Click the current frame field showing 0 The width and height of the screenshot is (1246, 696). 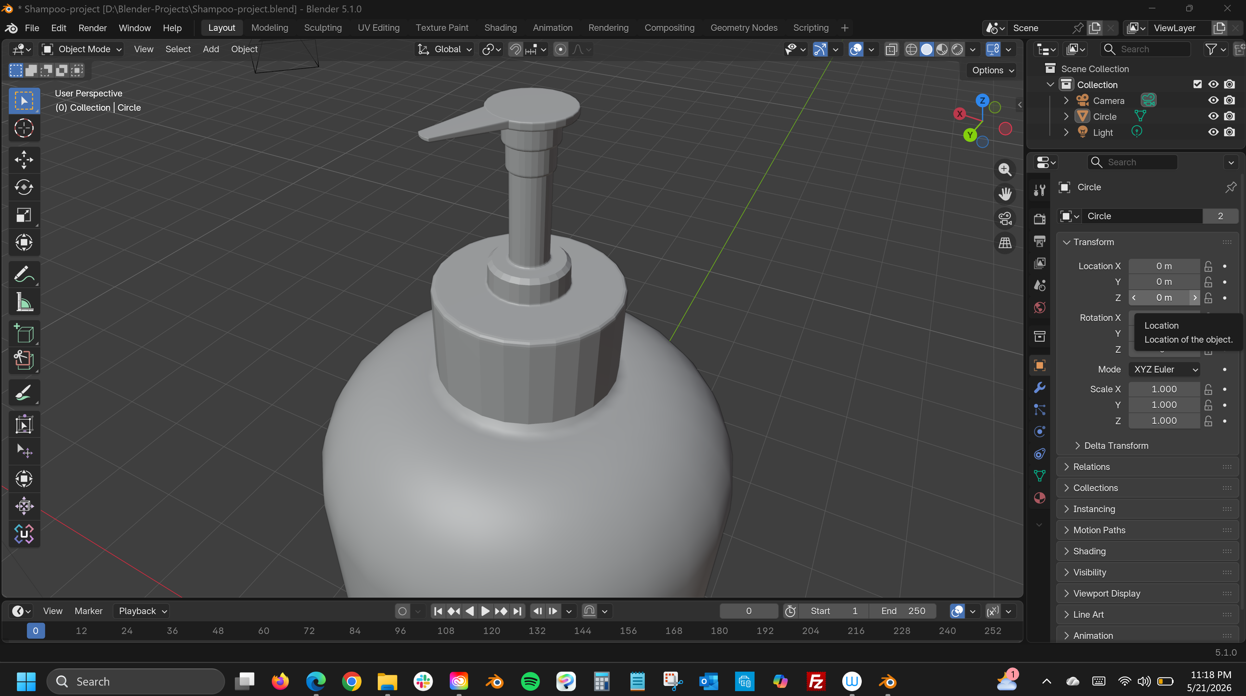click(748, 611)
